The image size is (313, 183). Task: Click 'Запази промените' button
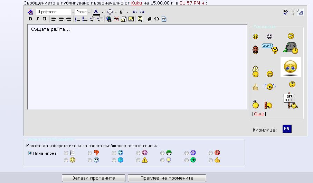pos(94,178)
